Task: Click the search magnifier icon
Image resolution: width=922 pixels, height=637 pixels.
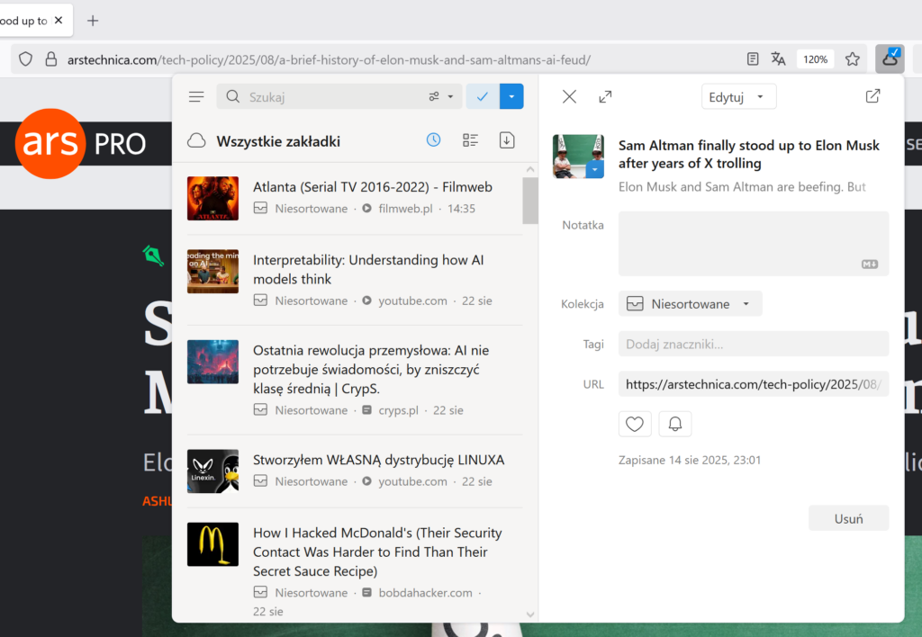Action: [x=233, y=96]
